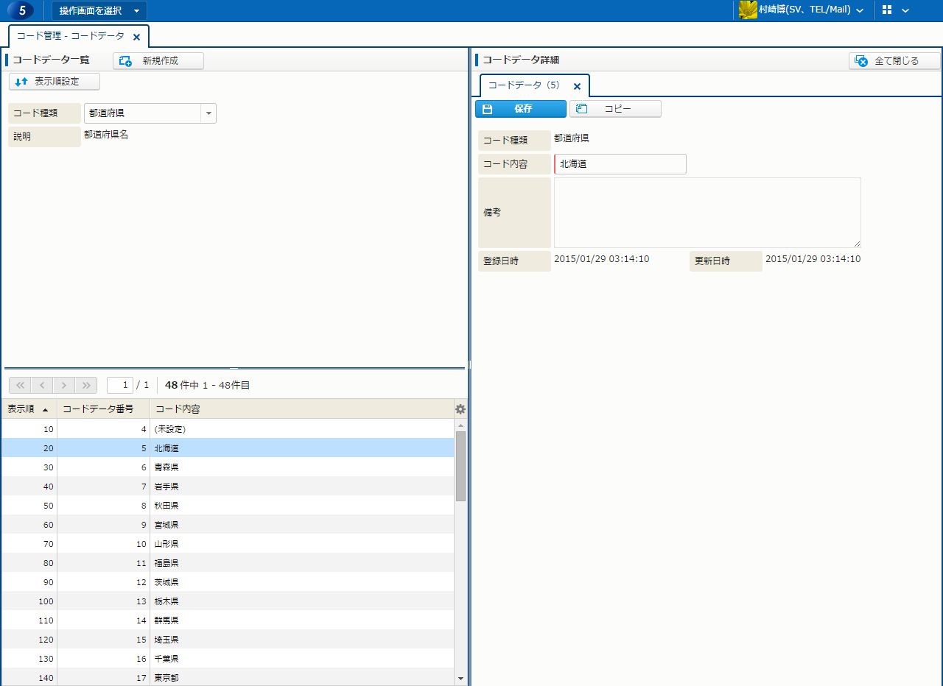Click the 保存 button
Screen dimensions: 943x686
[521, 109]
